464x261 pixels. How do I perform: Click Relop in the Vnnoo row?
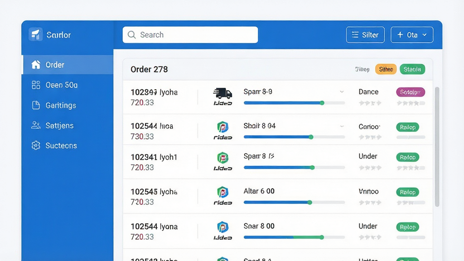tap(408, 192)
